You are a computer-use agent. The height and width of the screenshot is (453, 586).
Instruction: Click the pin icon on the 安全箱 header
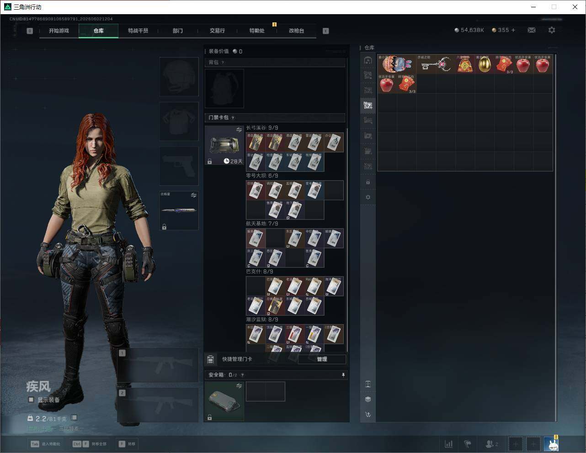pos(343,375)
